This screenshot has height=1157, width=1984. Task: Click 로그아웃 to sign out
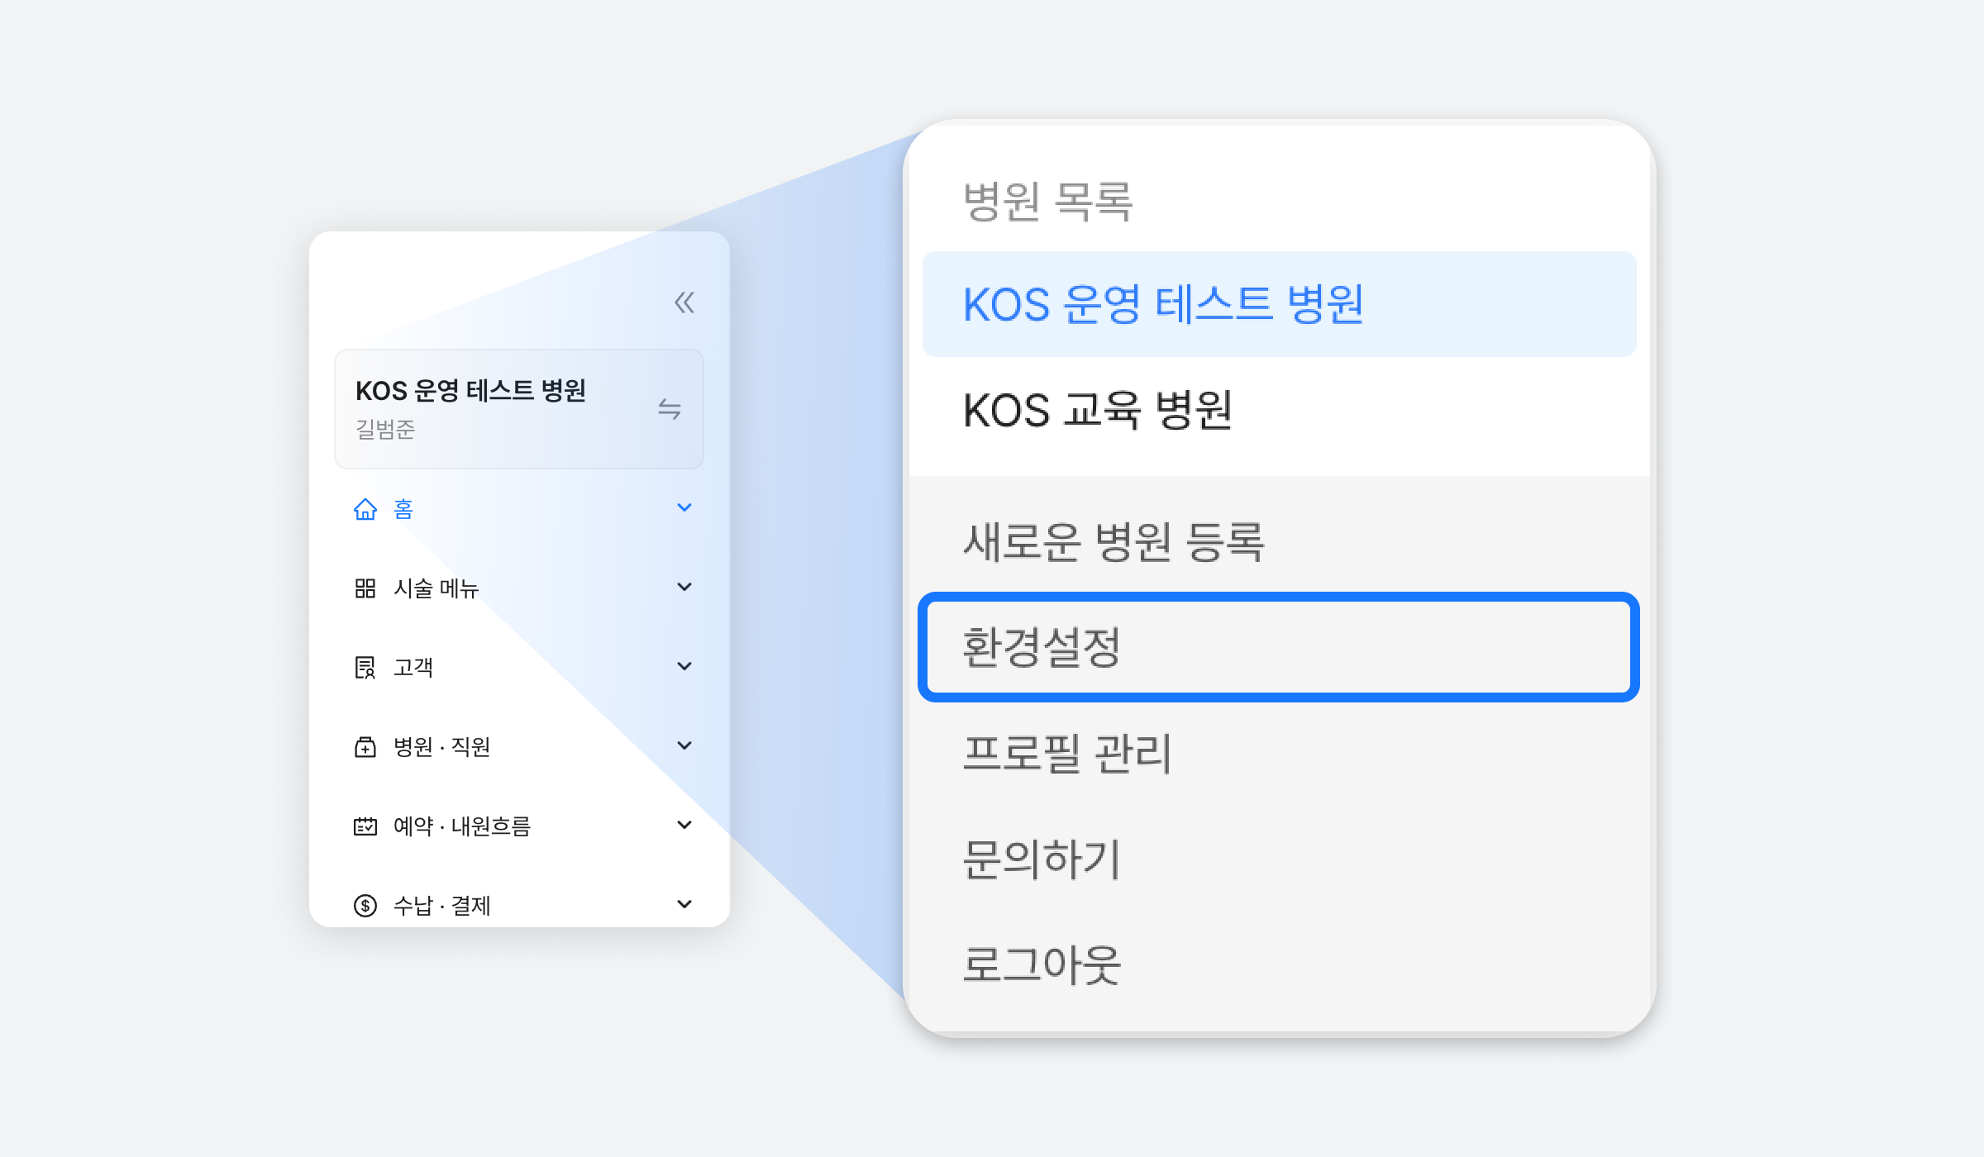click(1279, 965)
